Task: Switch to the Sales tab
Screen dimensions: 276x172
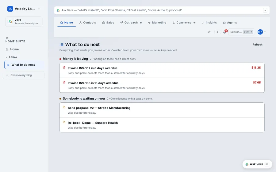Action: click(x=108, y=23)
